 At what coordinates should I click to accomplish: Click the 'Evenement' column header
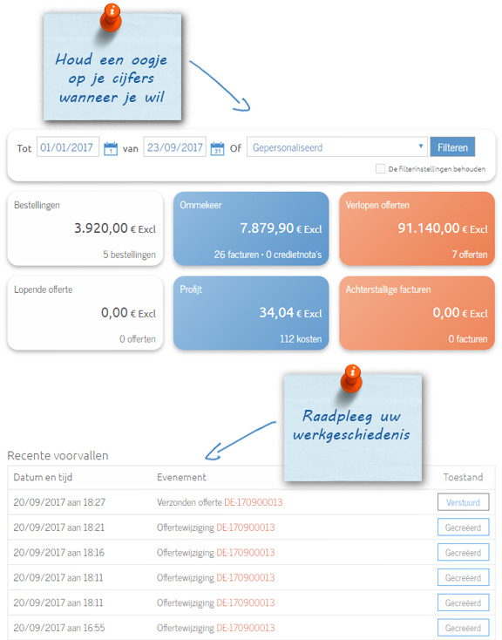(181, 477)
